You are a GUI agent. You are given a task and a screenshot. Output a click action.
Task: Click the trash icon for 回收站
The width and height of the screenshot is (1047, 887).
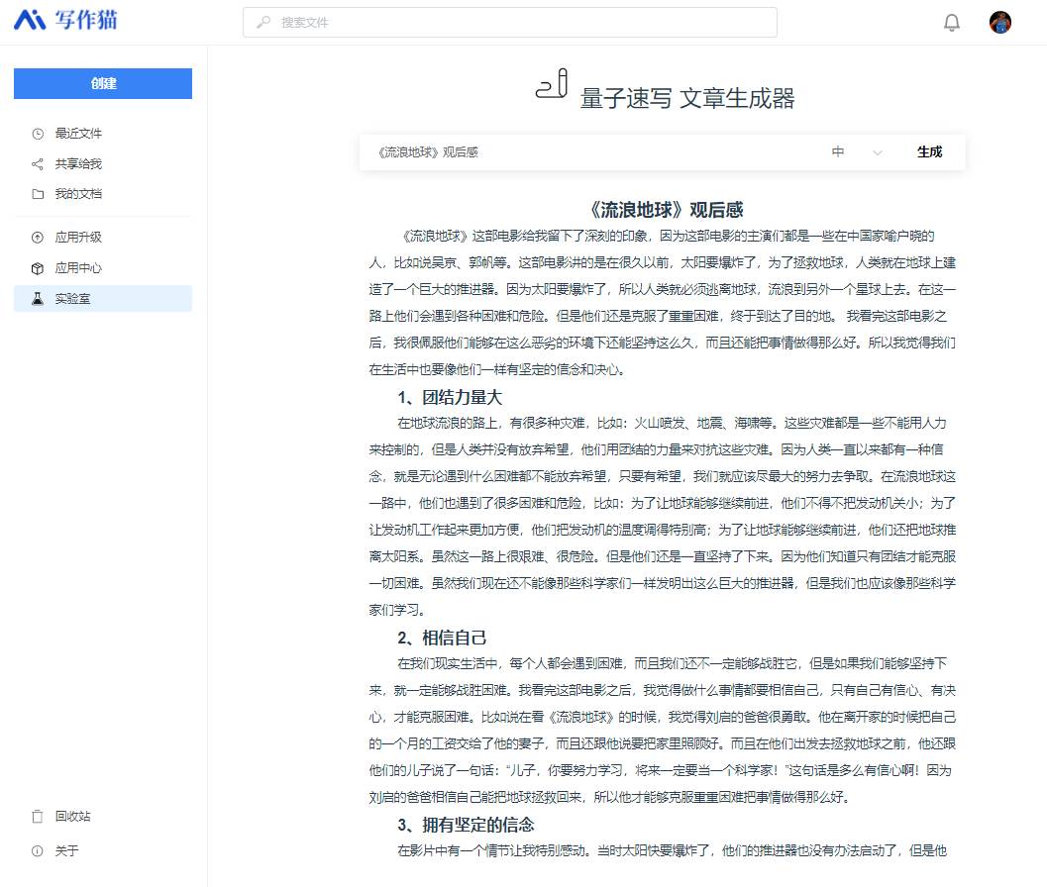coord(38,817)
